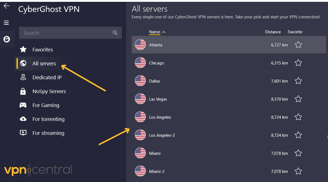The width and height of the screenshot is (328, 182).
Task: Click the US flag next to Chicago
Action: click(x=140, y=63)
